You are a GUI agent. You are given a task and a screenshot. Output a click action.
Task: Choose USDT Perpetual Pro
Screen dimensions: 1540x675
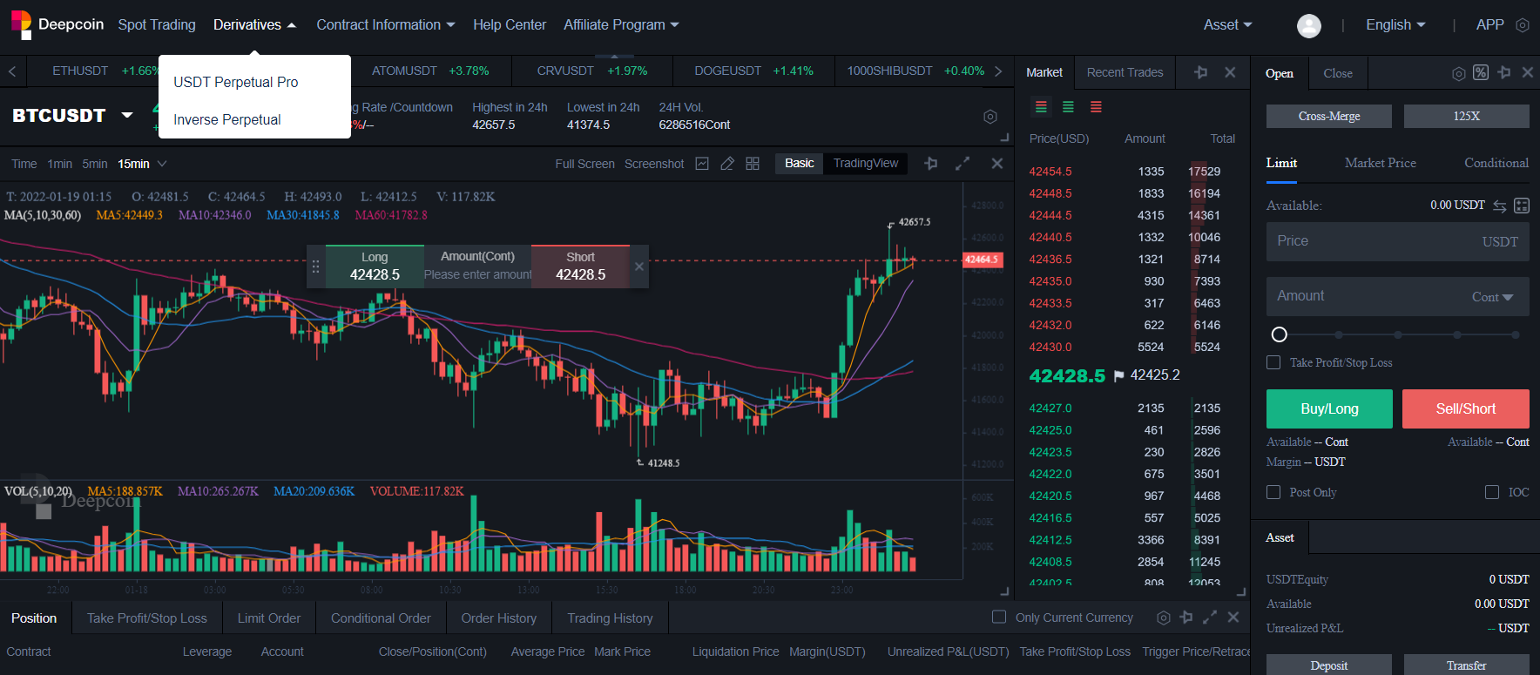click(236, 82)
